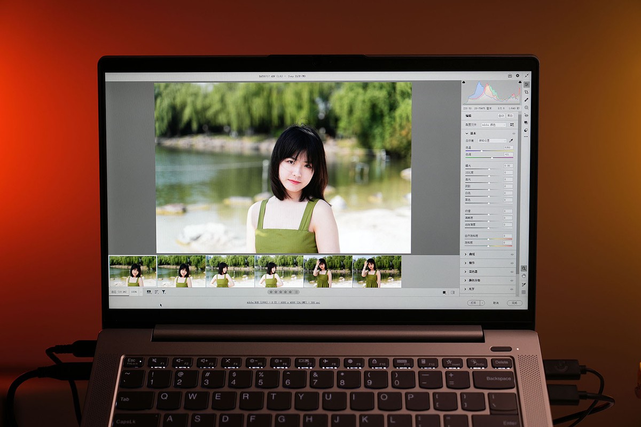Open the Snapshots panel icon

pyautogui.click(x=526, y=123)
